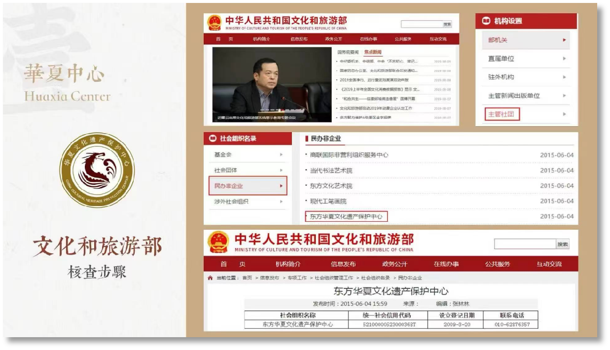Click 社会组织管理工作 in the breadcrumb trail
This screenshot has width=610, height=350.
click(x=334, y=278)
